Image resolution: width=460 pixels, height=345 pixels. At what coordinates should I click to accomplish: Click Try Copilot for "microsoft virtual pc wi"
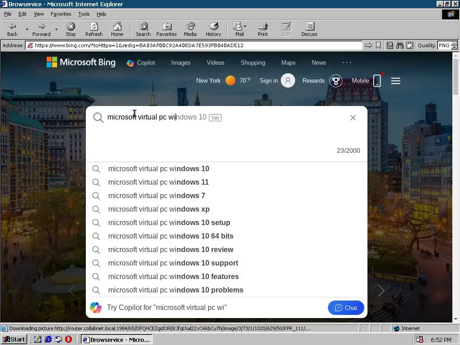tap(167, 307)
